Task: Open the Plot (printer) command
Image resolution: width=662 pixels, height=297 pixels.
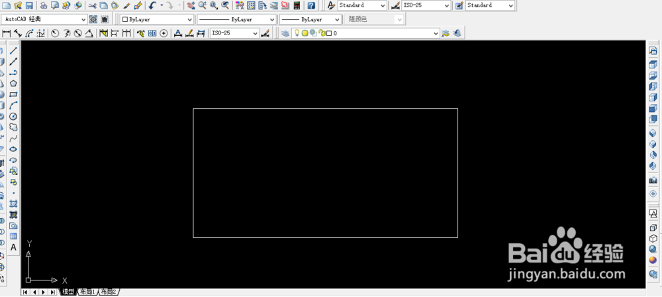Action: click(x=44, y=5)
